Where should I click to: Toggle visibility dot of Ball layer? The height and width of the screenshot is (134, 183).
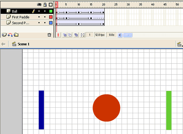[39, 11]
